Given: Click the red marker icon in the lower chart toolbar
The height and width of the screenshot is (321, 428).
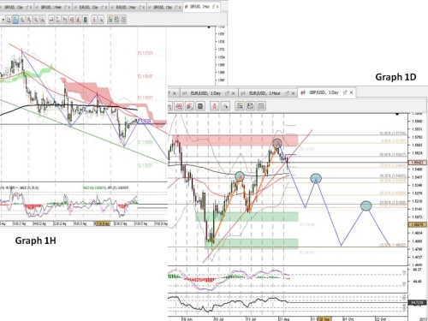Looking at the screenshot, I should (x=215, y=106).
